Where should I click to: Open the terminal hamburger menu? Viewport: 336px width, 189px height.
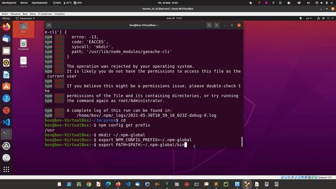[x=217, y=25]
